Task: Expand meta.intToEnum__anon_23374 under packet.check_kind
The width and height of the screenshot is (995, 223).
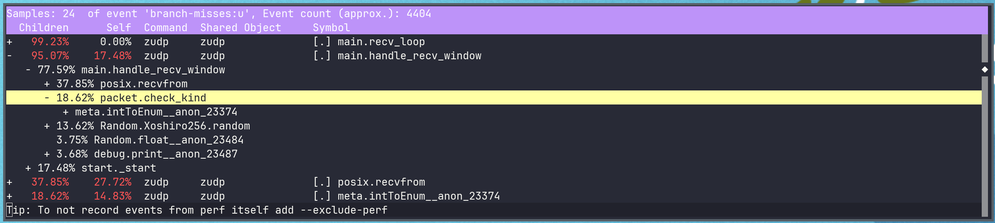Action: click(66, 112)
